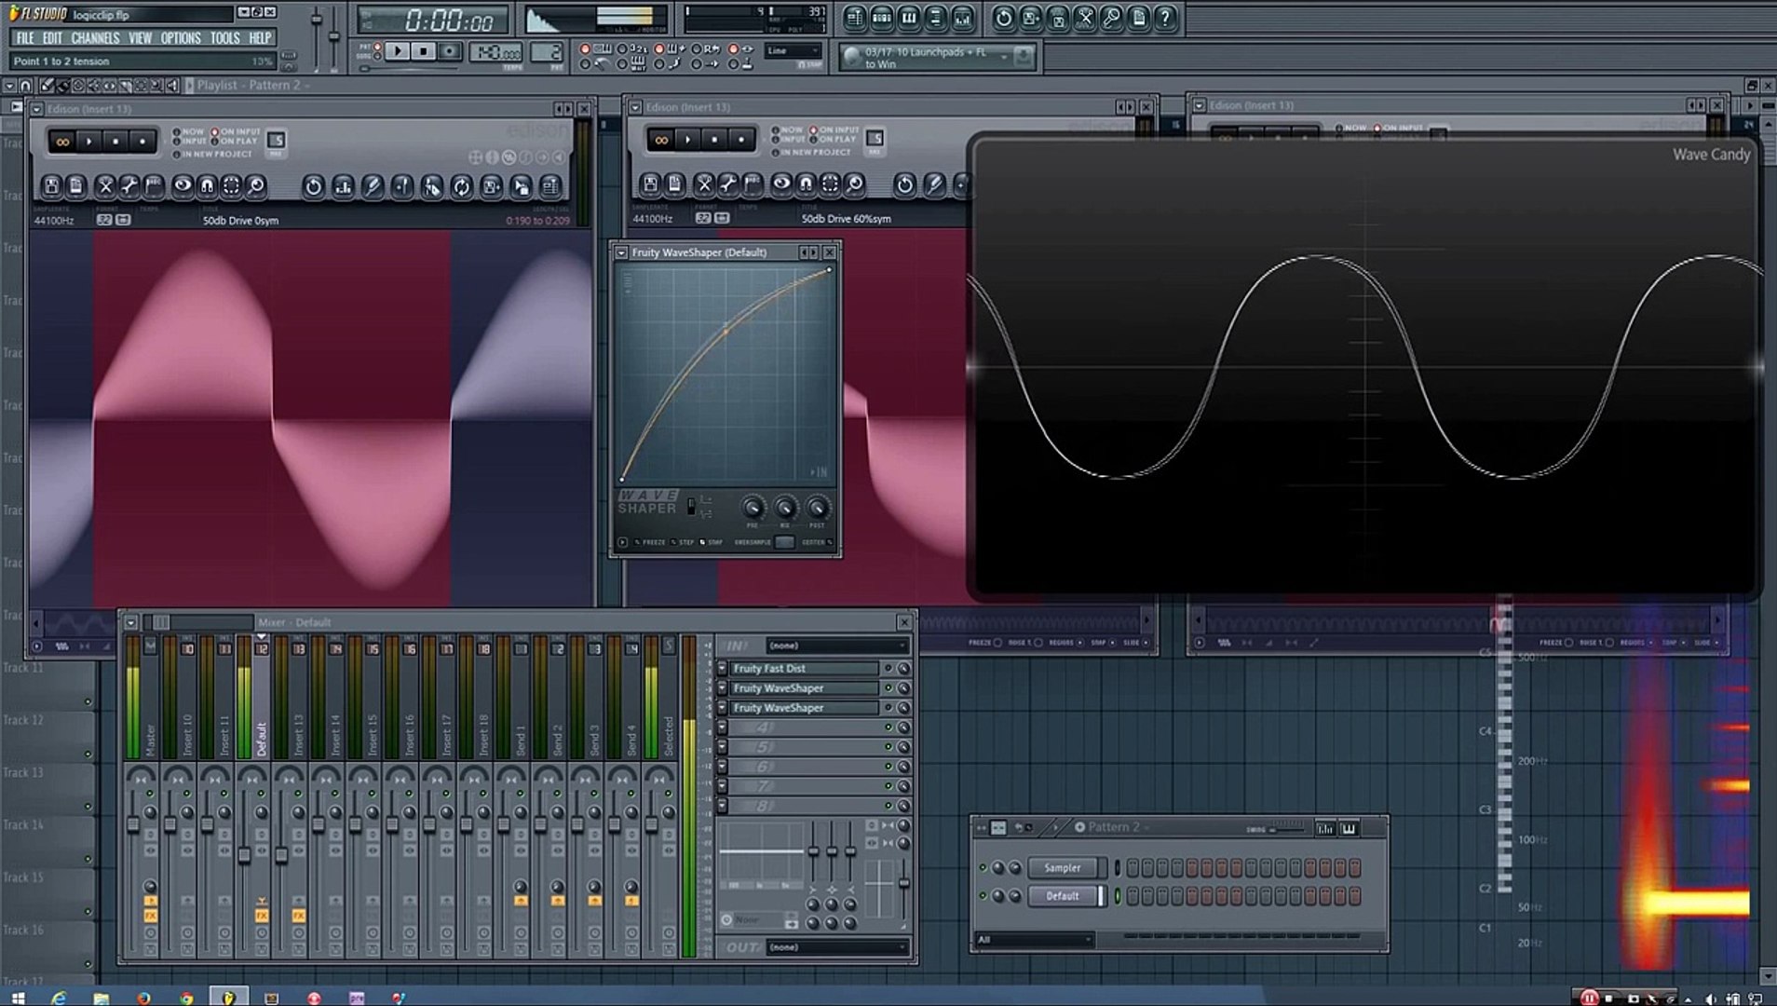Open the mixer view icon

(962, 18)
